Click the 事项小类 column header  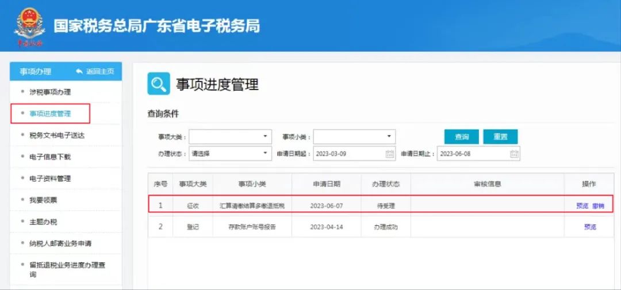point(252,184)
